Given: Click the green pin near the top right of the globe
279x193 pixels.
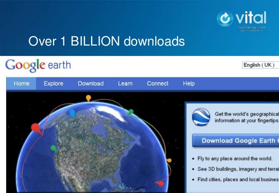Looking at the screenshot, I should click(130, 112).
